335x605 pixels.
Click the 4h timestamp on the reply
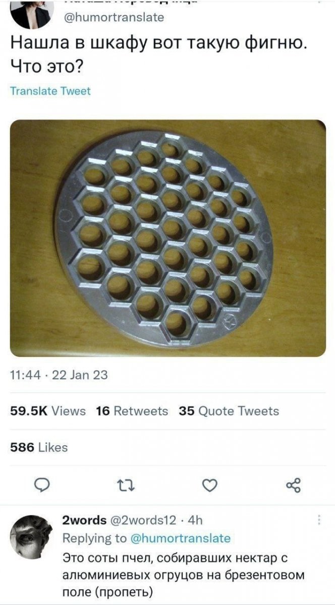(194, 520)
